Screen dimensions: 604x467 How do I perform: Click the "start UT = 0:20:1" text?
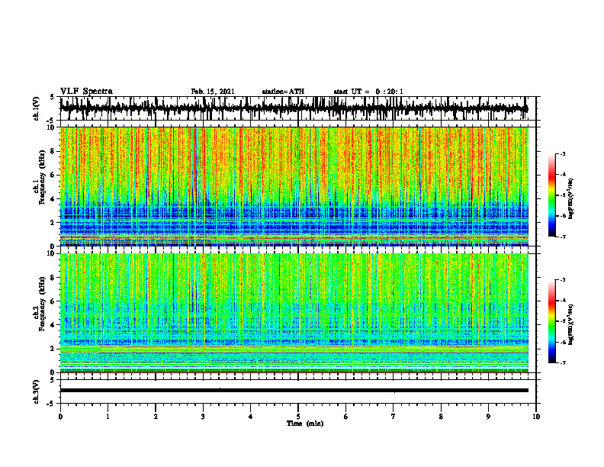368,92
